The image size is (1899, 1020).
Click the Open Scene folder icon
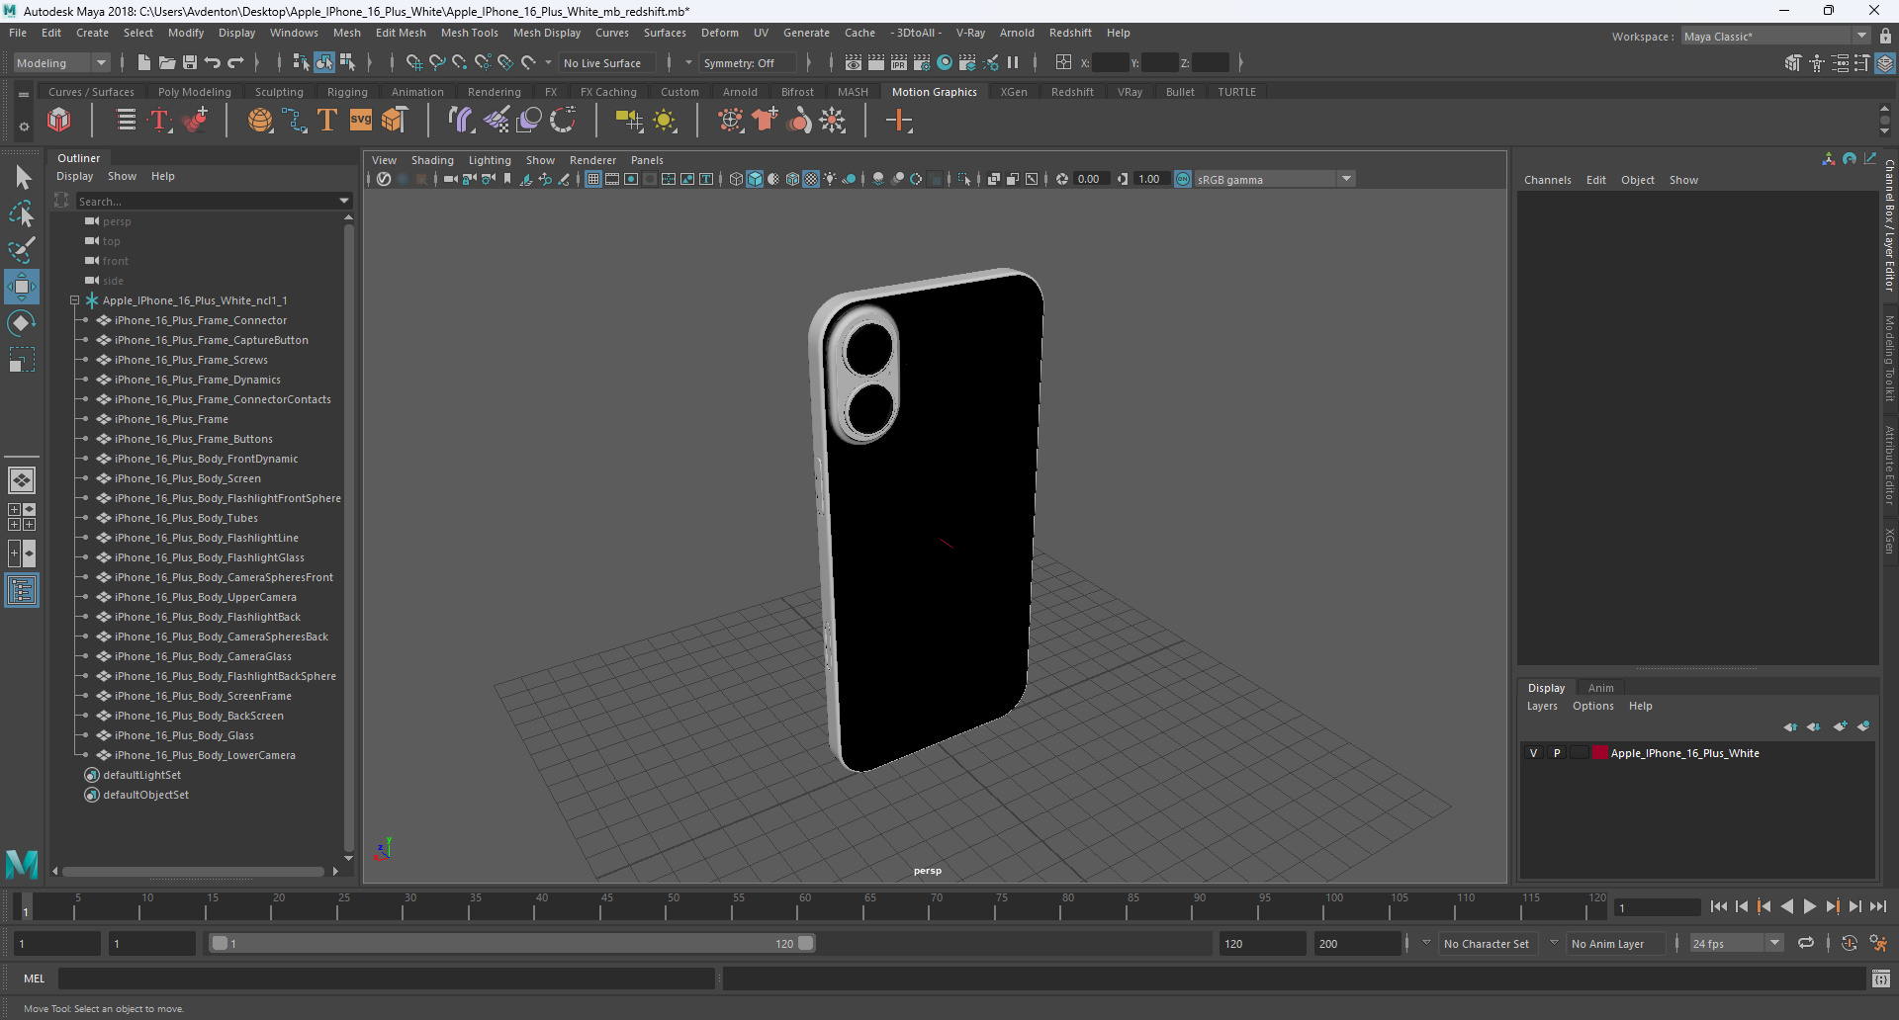167,62
